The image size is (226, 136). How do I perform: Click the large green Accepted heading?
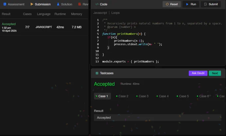[104, 84]
